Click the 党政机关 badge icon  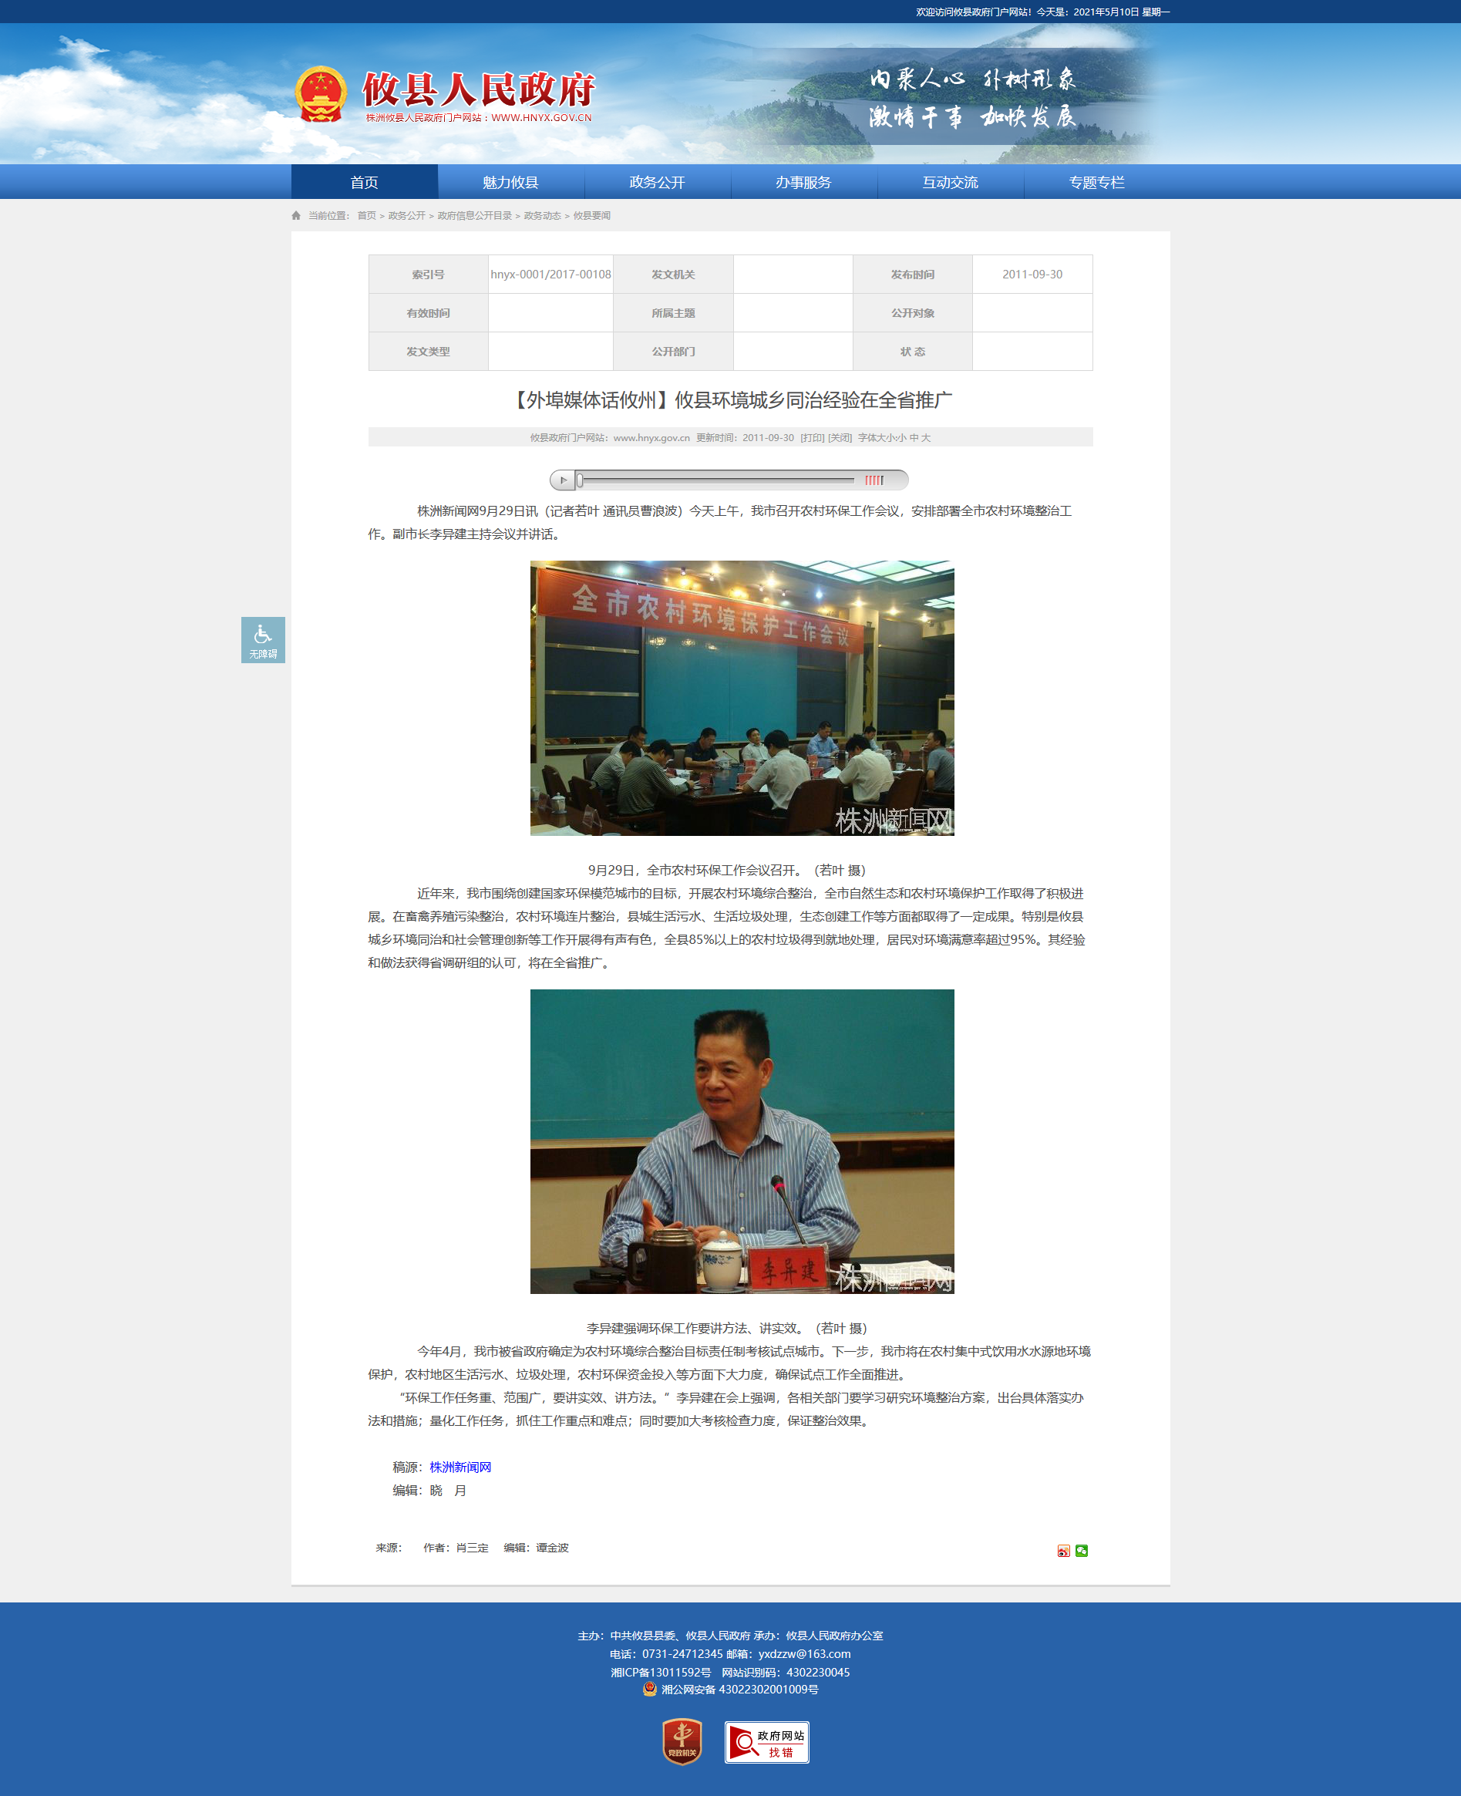point(682,1741)
